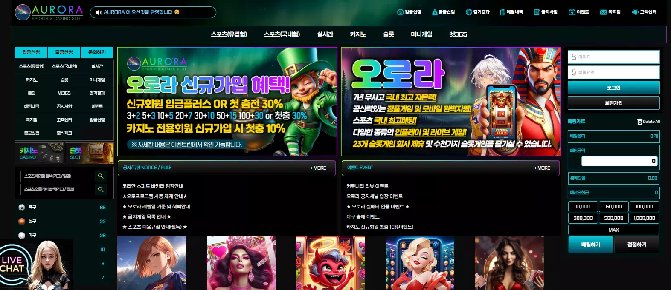Click the speaker icon in the welcome announcement

click(99, 12)
